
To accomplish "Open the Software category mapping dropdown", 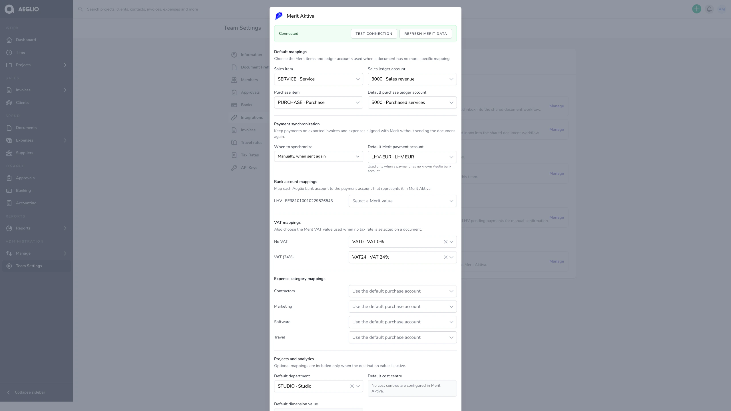I will [403, 322].
